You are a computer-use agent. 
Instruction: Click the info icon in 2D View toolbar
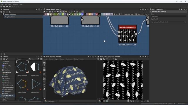[113, 59]
